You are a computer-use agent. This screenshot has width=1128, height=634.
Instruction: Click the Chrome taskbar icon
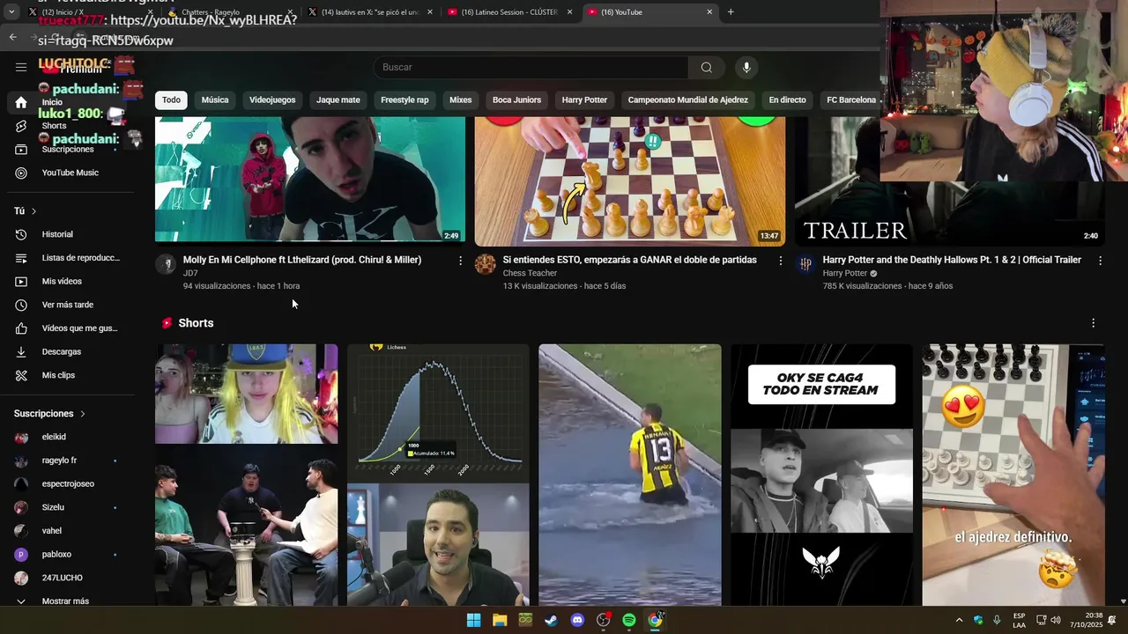coord(655,620)
